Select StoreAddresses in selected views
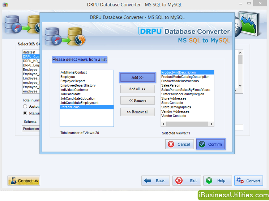 [x=187, y=98]
